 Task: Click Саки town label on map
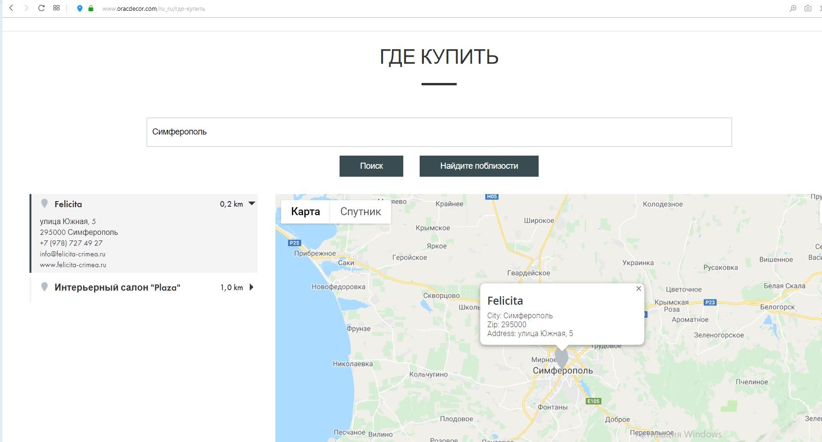point(346,263)
